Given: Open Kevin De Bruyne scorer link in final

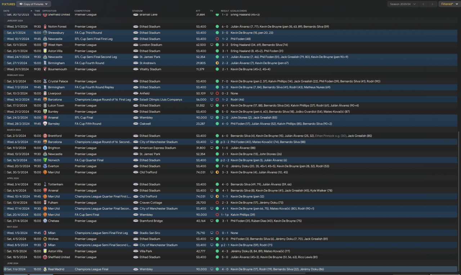Looking at the screenshot, I should click(243, 269).
